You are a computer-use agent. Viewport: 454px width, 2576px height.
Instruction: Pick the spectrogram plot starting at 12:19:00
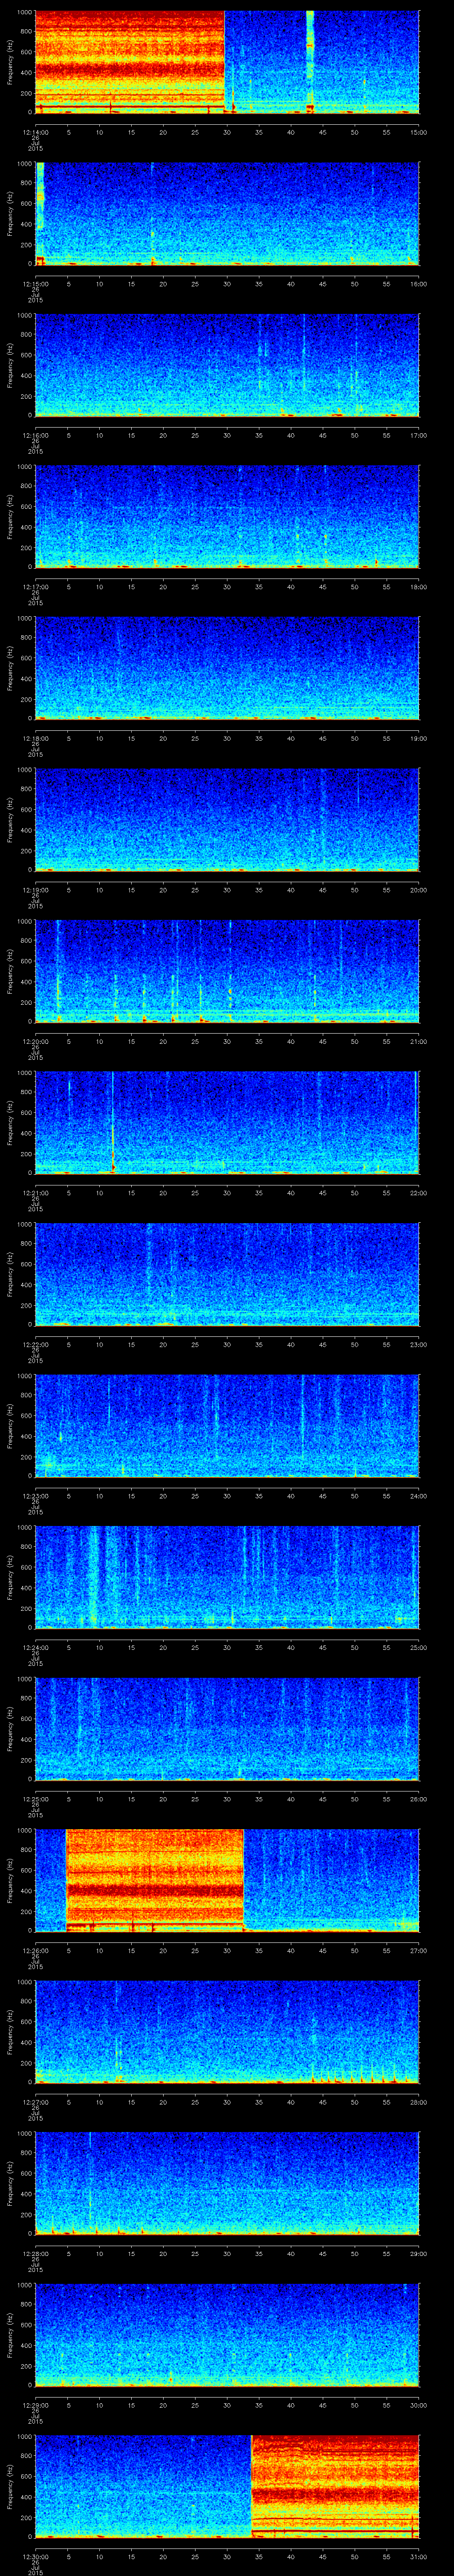point(227,820)
